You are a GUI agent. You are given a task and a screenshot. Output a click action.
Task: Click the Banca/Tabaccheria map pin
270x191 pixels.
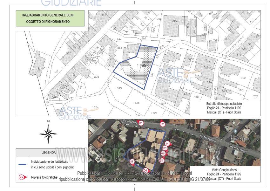(x=235, y=131)
